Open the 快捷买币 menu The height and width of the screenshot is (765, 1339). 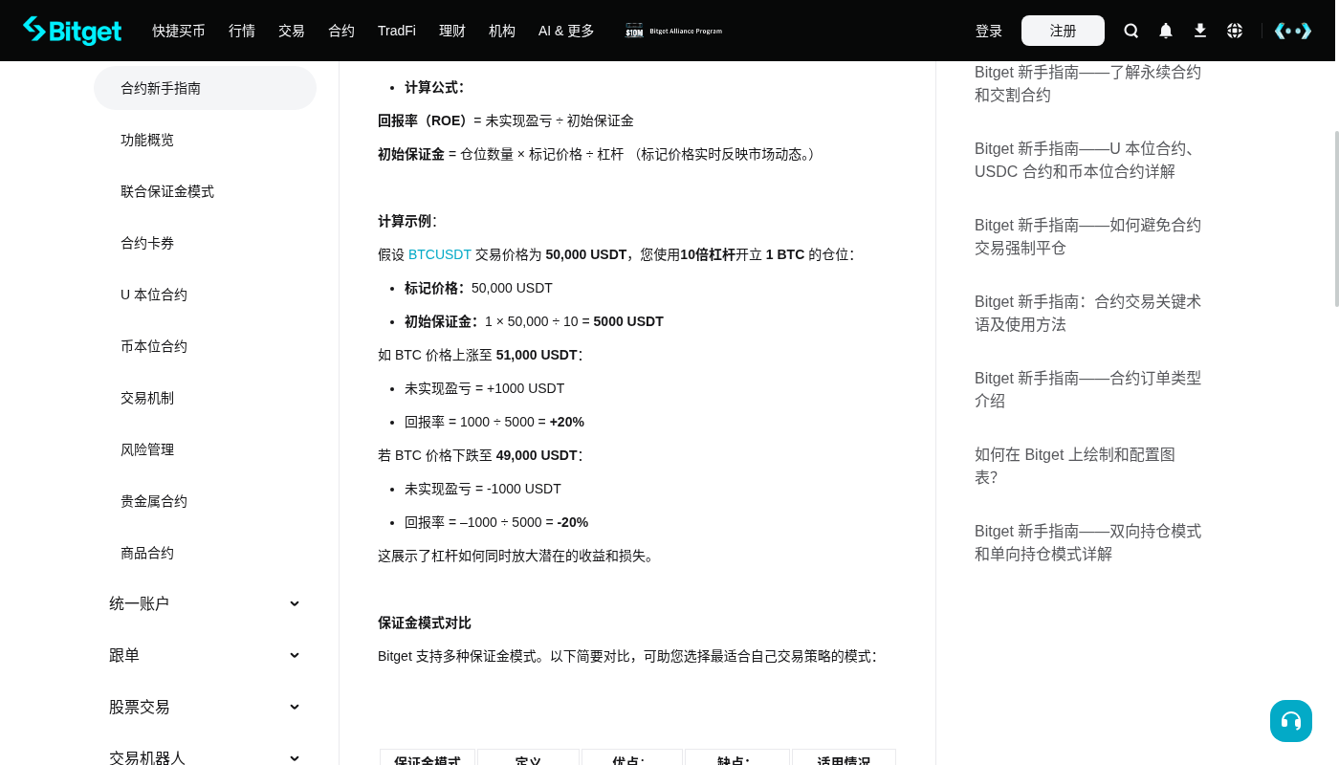click(179, 31)
